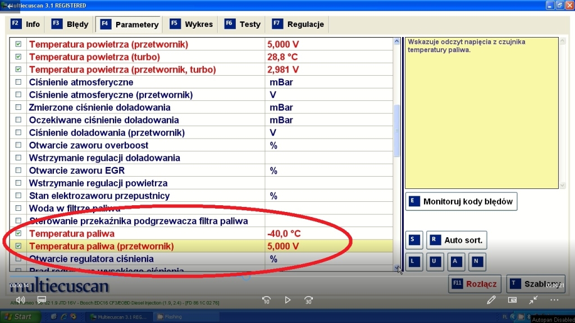Tick Zmierzone ciśnienie doładowania checkbox
The width and height of the screenshot is (575, 323).
(x=19, y=107)
